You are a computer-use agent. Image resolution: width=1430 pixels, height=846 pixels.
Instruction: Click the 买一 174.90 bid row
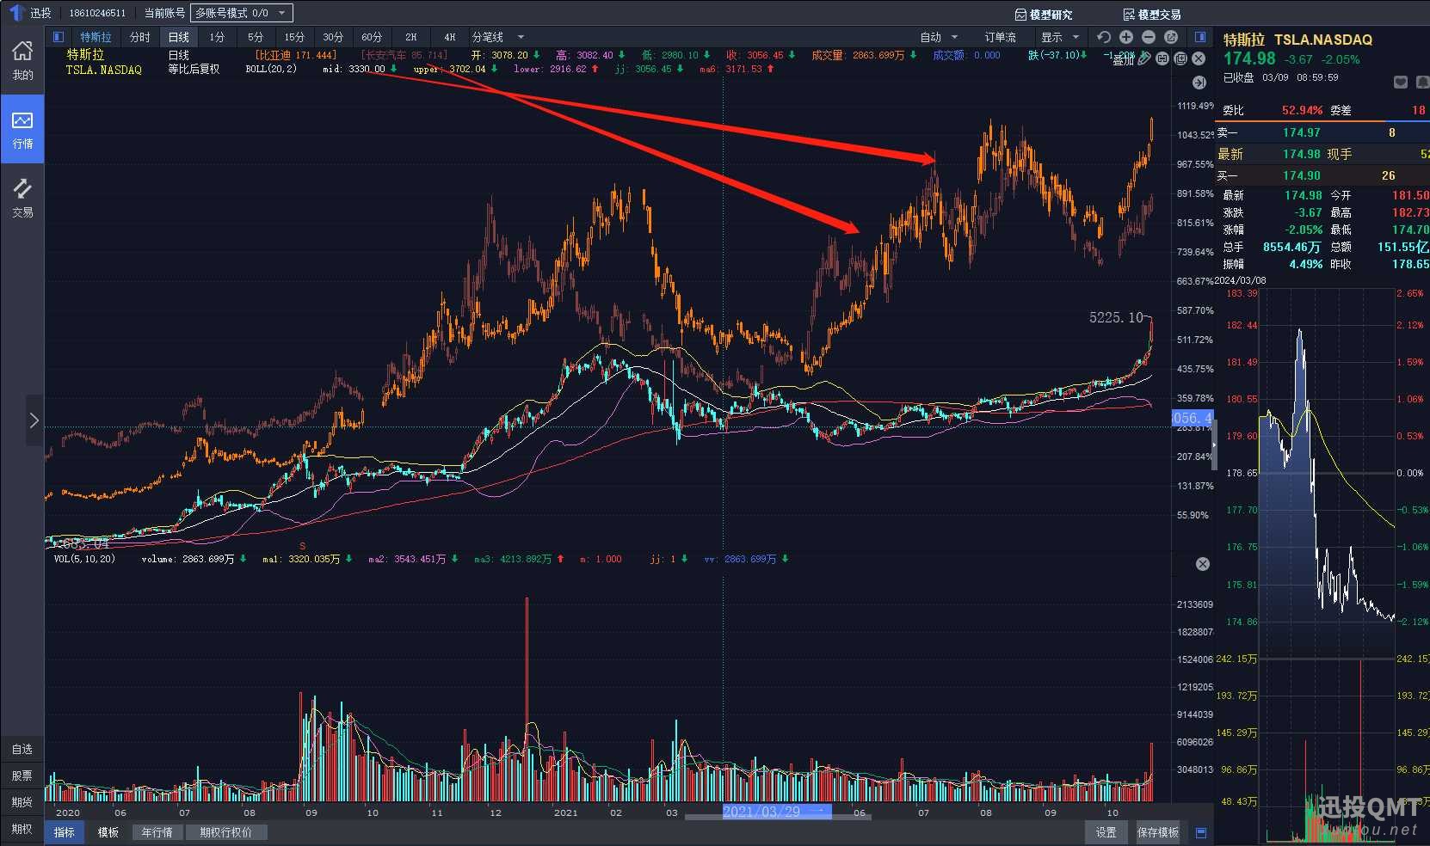coord(1322,175)
